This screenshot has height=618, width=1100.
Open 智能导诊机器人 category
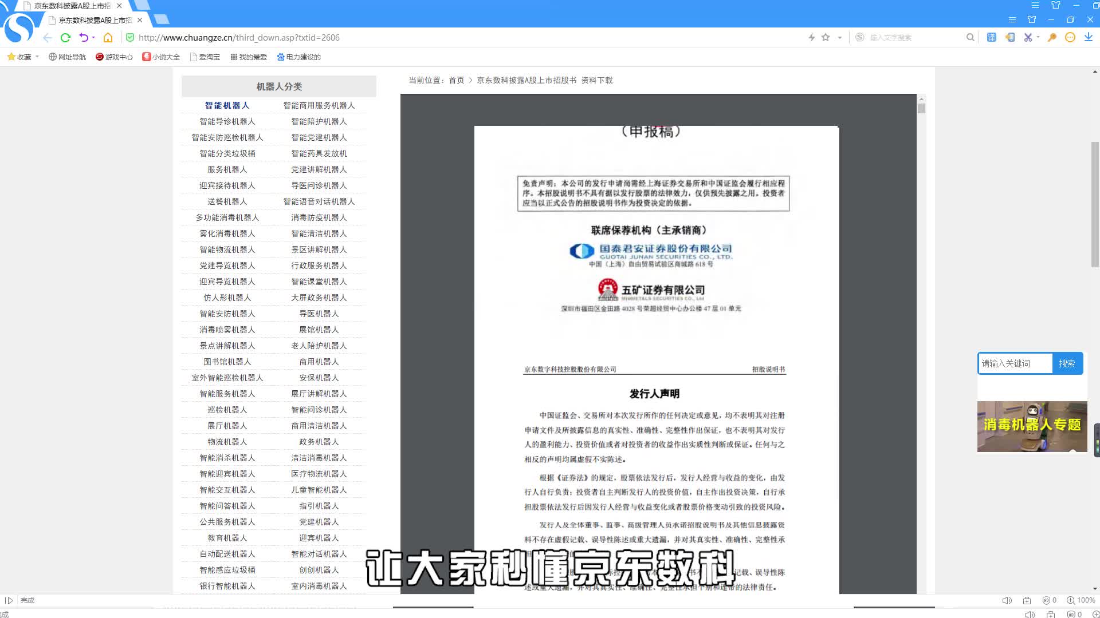227,121
